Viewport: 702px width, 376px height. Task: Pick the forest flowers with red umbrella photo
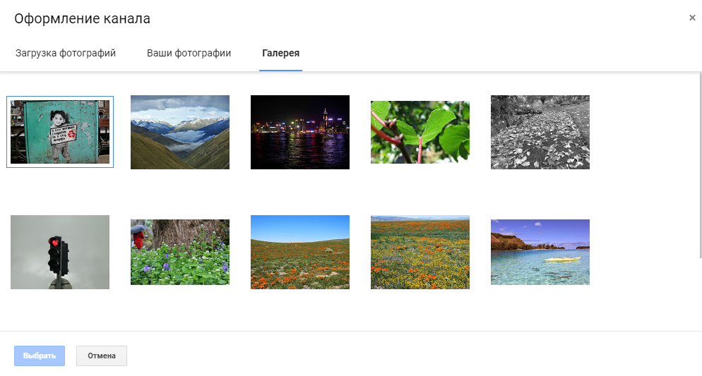[x=180, y=252]
